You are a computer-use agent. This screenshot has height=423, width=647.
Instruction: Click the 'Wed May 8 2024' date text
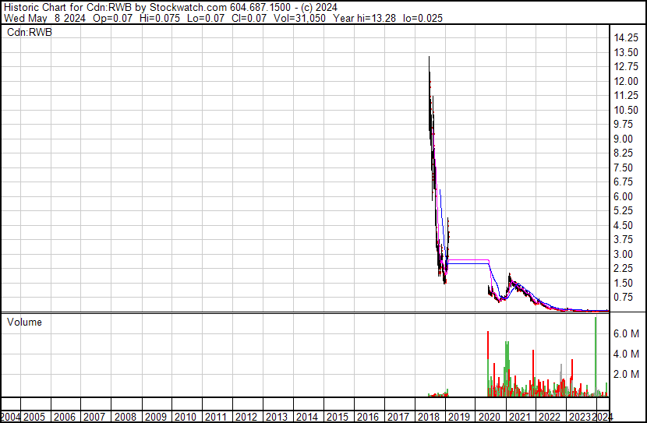coord(44,18)
